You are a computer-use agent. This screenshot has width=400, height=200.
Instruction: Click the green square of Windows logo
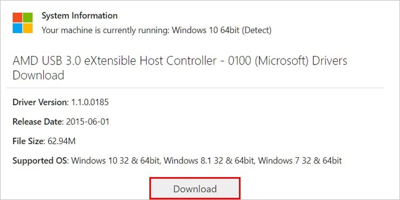[28, 18]
